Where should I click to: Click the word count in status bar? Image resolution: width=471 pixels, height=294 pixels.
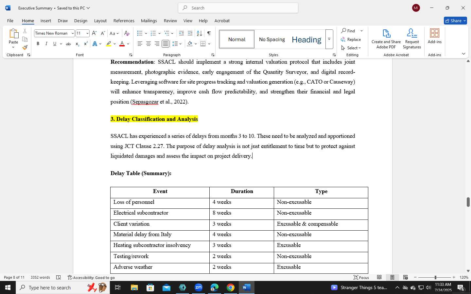(x=40, y=277)
